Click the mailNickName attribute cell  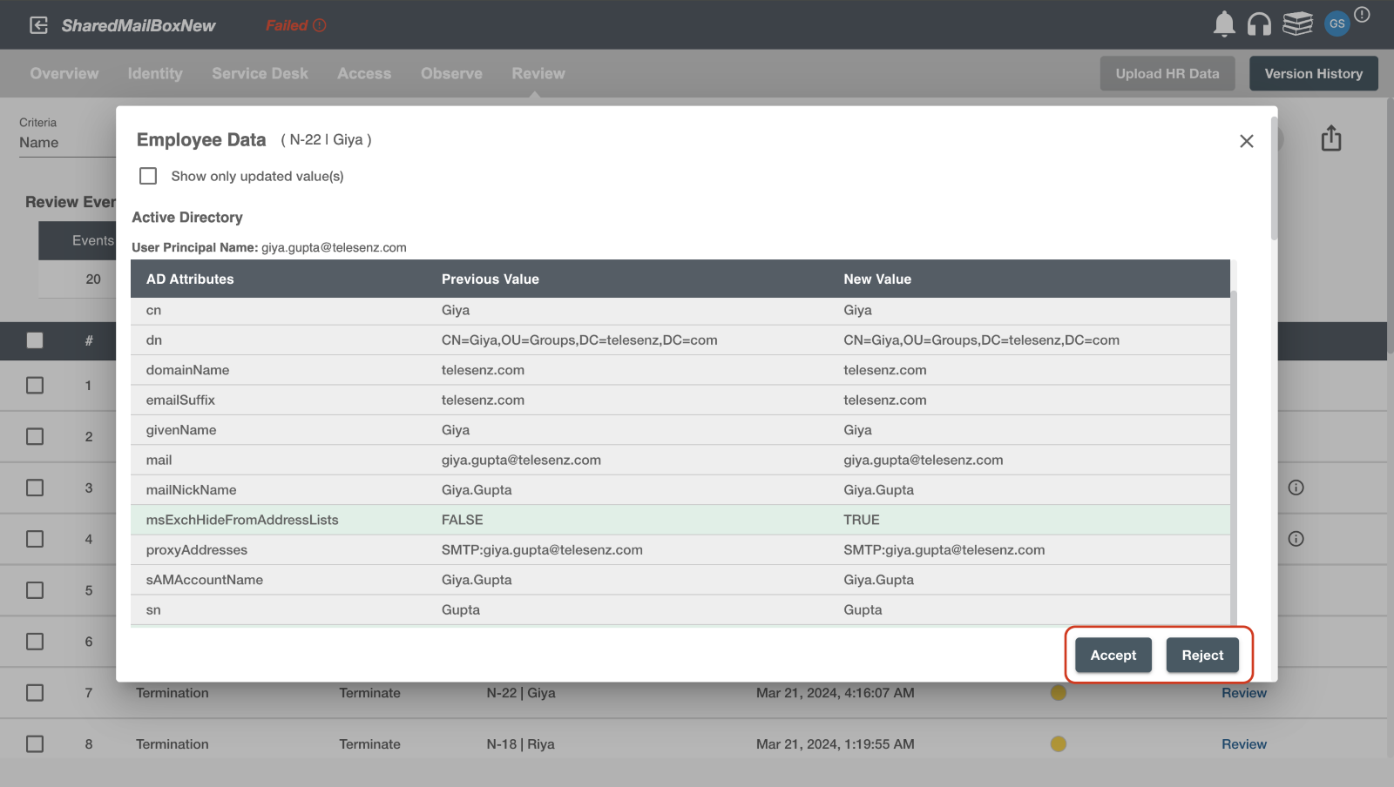click(192, 490)
